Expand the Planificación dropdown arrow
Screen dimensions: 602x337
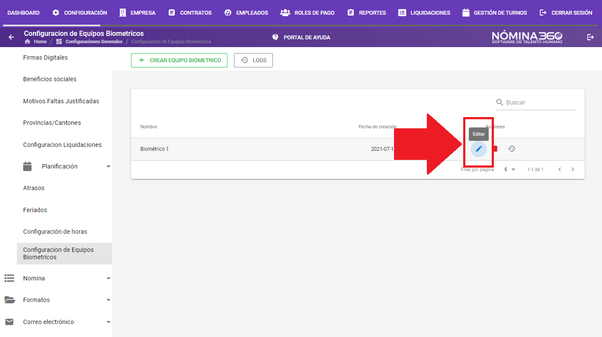109,166
